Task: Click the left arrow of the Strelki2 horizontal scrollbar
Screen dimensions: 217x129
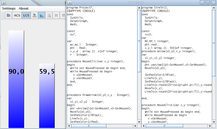Action: click(x=144, y=126)
